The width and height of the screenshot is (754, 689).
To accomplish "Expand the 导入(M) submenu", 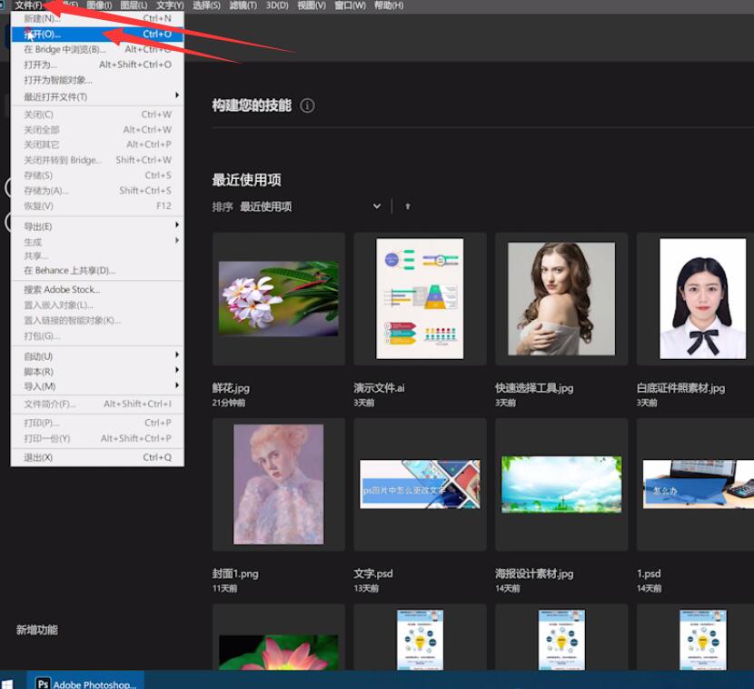I will (97, 386).
